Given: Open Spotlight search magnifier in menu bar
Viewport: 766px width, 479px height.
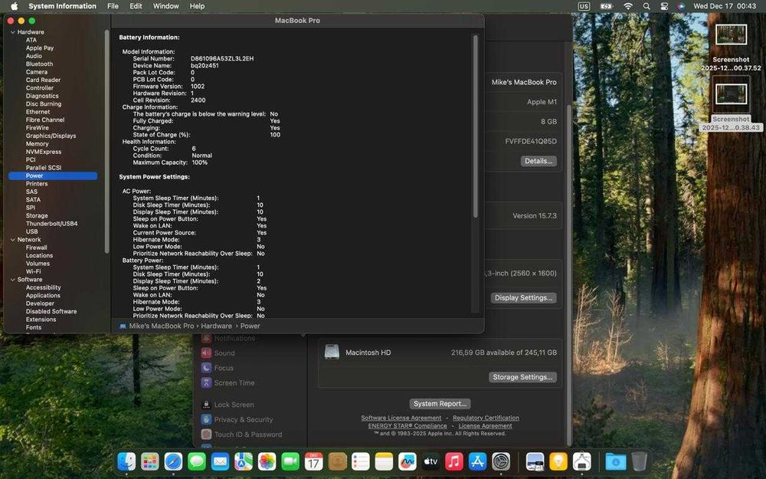Looking at the screenshot, I should (x=647, y=6).
